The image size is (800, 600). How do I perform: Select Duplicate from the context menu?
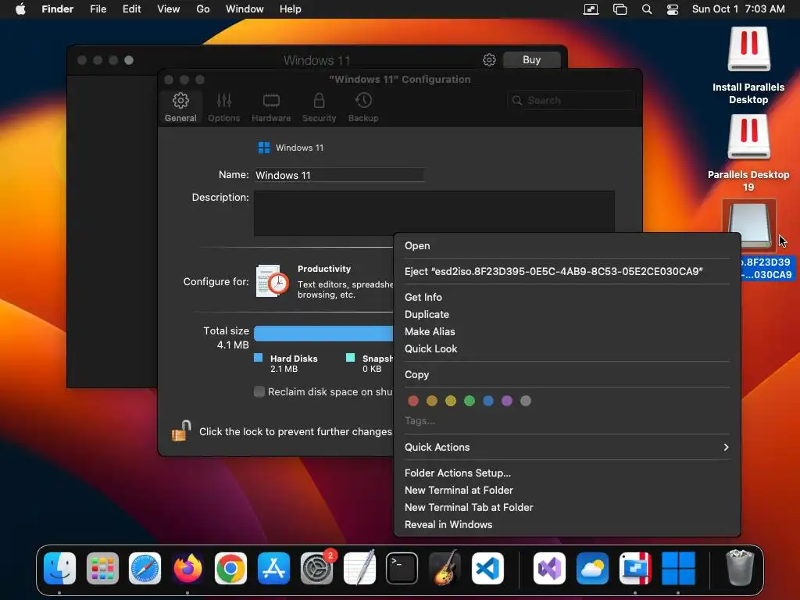pyautogui.click(x=567, y=314)
